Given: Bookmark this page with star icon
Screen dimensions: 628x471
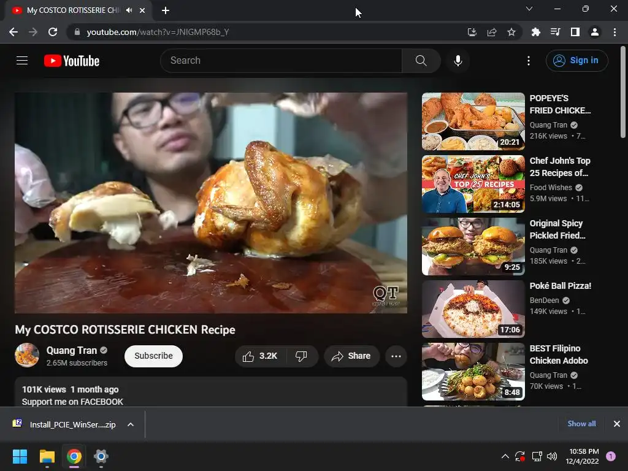Looking at the screenshot, I should 511,32.
